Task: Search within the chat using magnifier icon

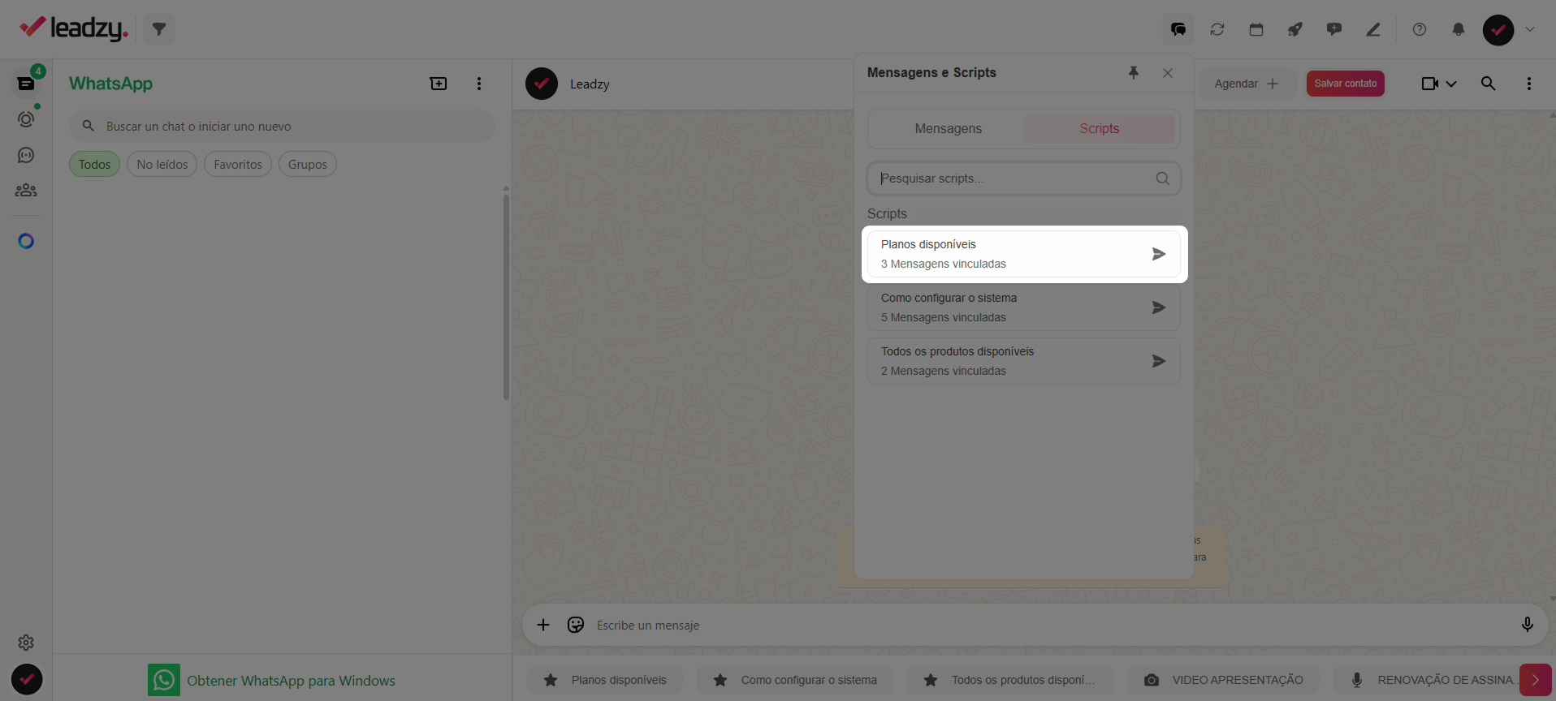Action: (x=1489, y=84)
